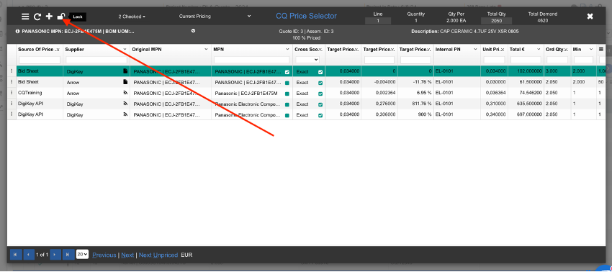
Task: Click the plus icon to add pricing
Action: pyautogui.click(x=49, y=17)
